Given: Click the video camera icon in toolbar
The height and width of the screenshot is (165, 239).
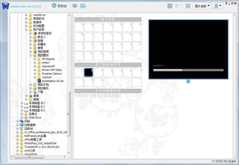Looking at the screenshot, I should point(83,6).
